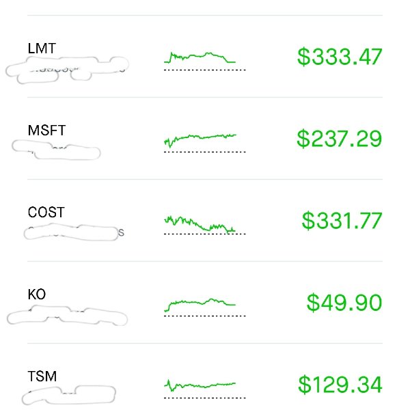Select the redacted holdings text under MSFT
Image resolution: width=410 pixels, height=410 pixels.
[56, 150]
